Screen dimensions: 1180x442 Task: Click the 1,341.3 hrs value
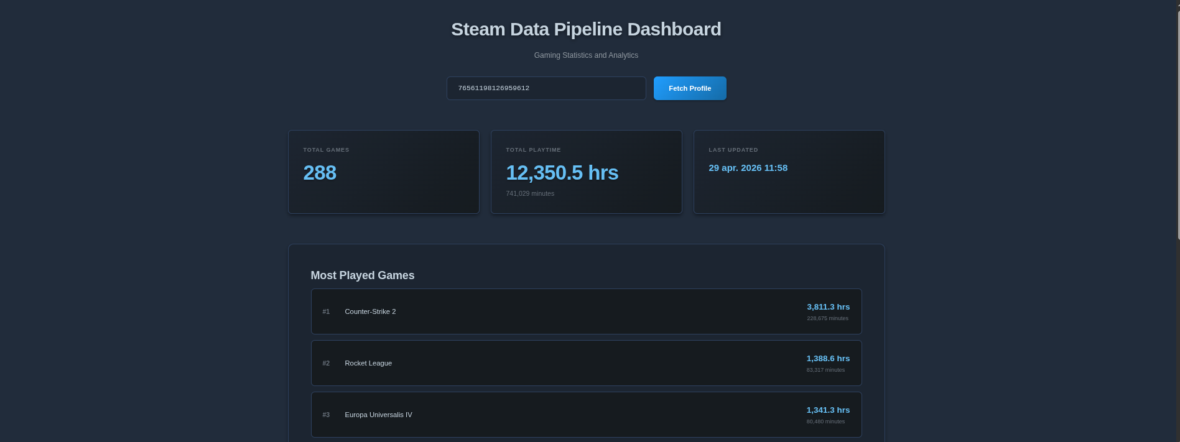pyautogui.click(x=828, y=410)
